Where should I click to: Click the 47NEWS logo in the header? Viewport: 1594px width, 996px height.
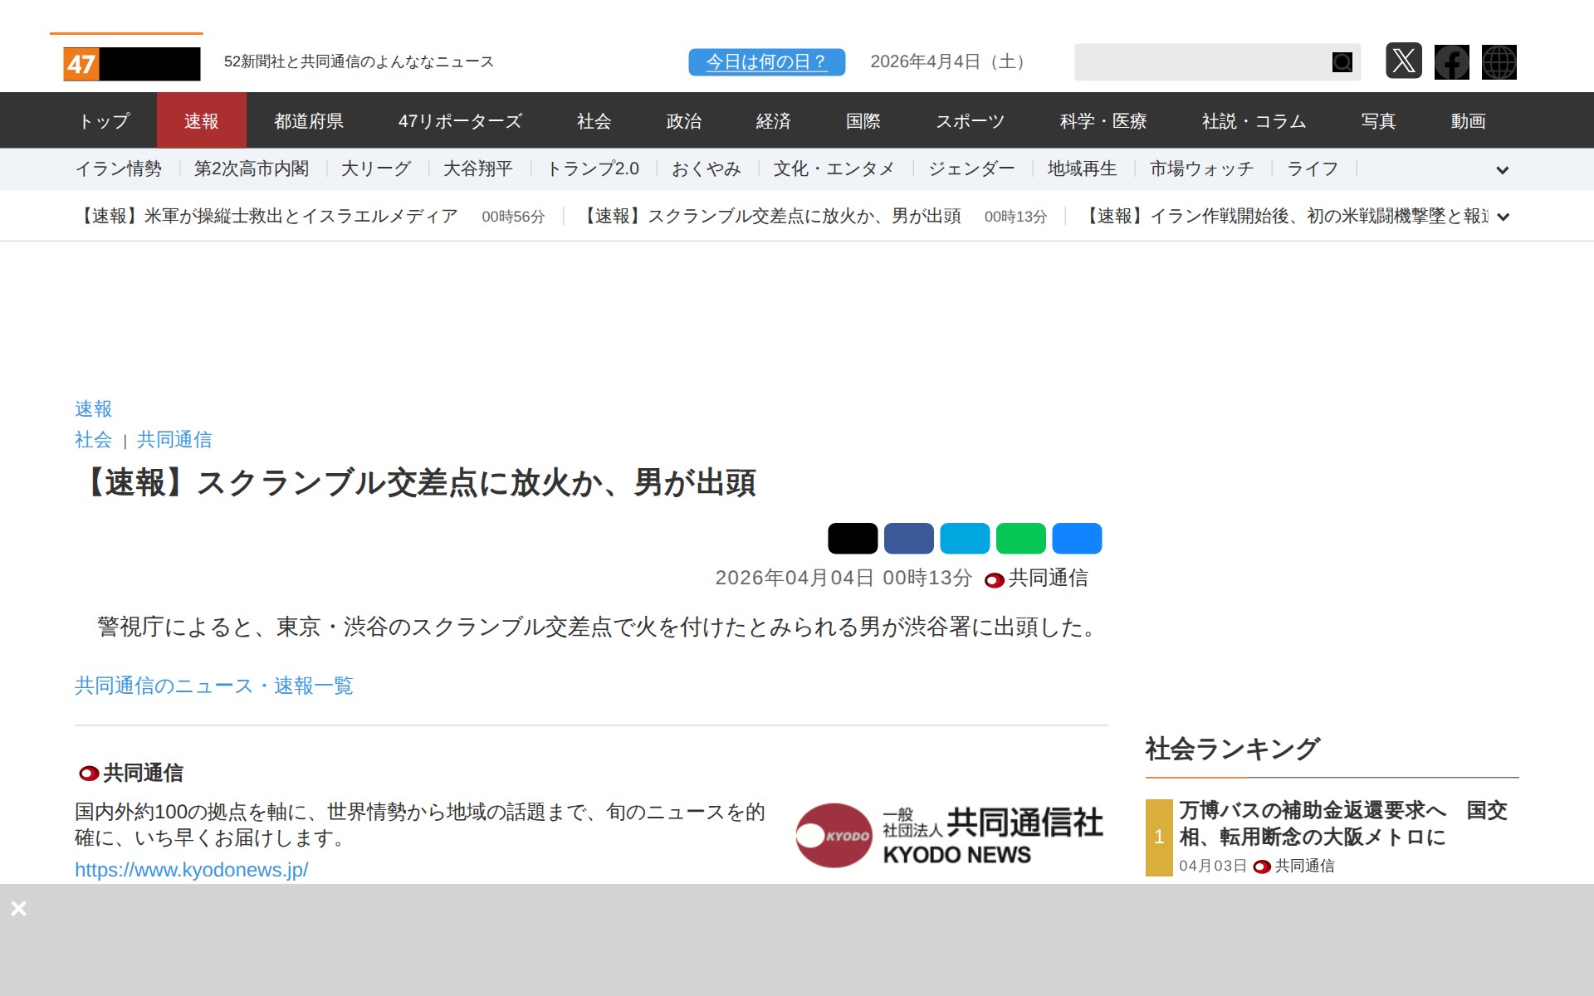pyautogui.click(x=131, y=64)
